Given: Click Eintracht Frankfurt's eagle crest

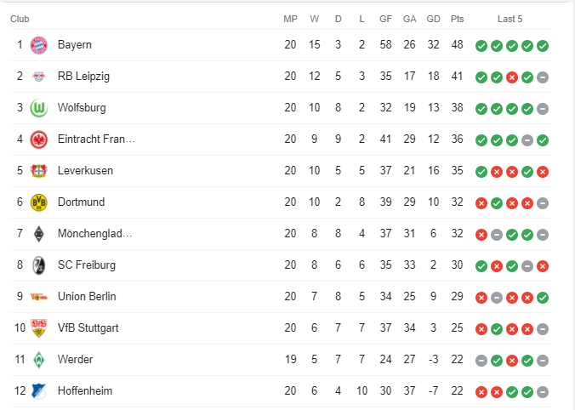Looking at the screenshot, I should pyautogui.click(x=38, y=140).
